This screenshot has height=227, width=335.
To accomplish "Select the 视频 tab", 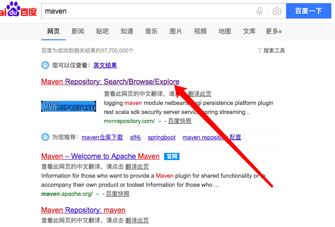I will coord(200,31).
